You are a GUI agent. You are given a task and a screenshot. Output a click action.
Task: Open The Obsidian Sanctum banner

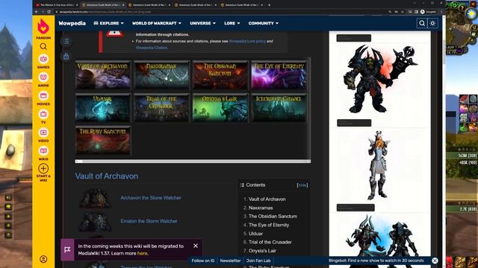coord(220,75)
